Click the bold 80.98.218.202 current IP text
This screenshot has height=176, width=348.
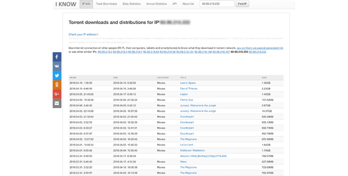pos(239,52)
